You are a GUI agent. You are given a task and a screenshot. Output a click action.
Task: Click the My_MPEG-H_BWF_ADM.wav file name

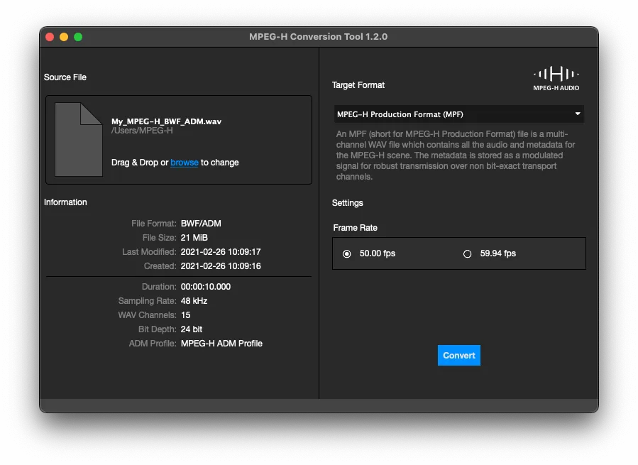166,121
